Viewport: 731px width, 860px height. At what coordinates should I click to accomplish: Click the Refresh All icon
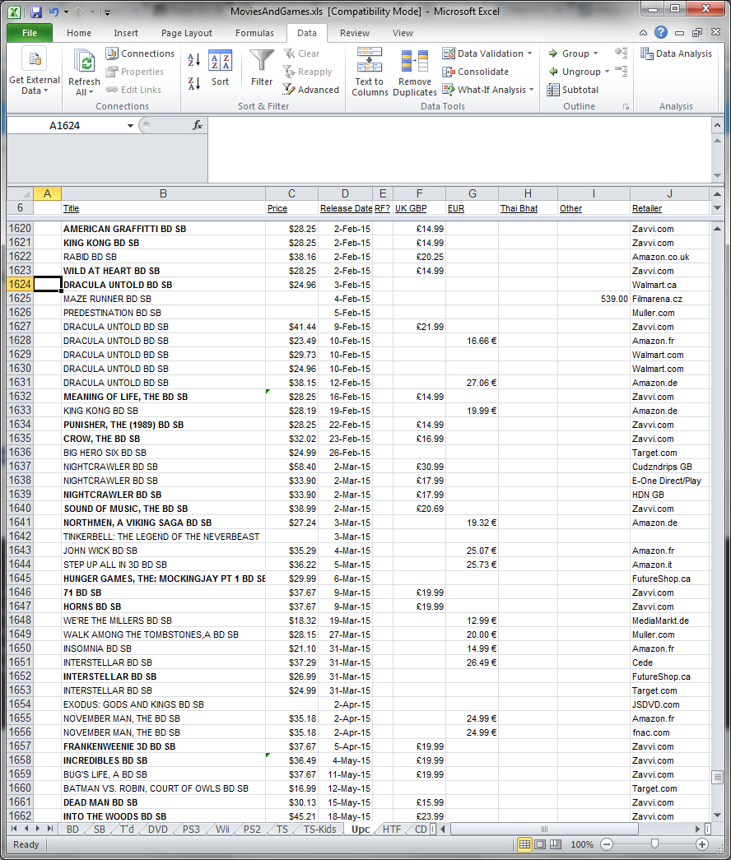coord(85,61)
